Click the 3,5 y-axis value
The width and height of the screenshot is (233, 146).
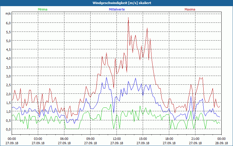tap(8, 67)
